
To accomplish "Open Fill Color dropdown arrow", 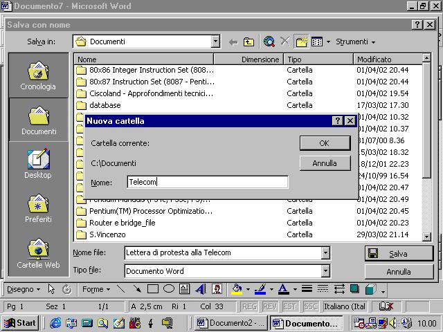I will click(248, 289).
